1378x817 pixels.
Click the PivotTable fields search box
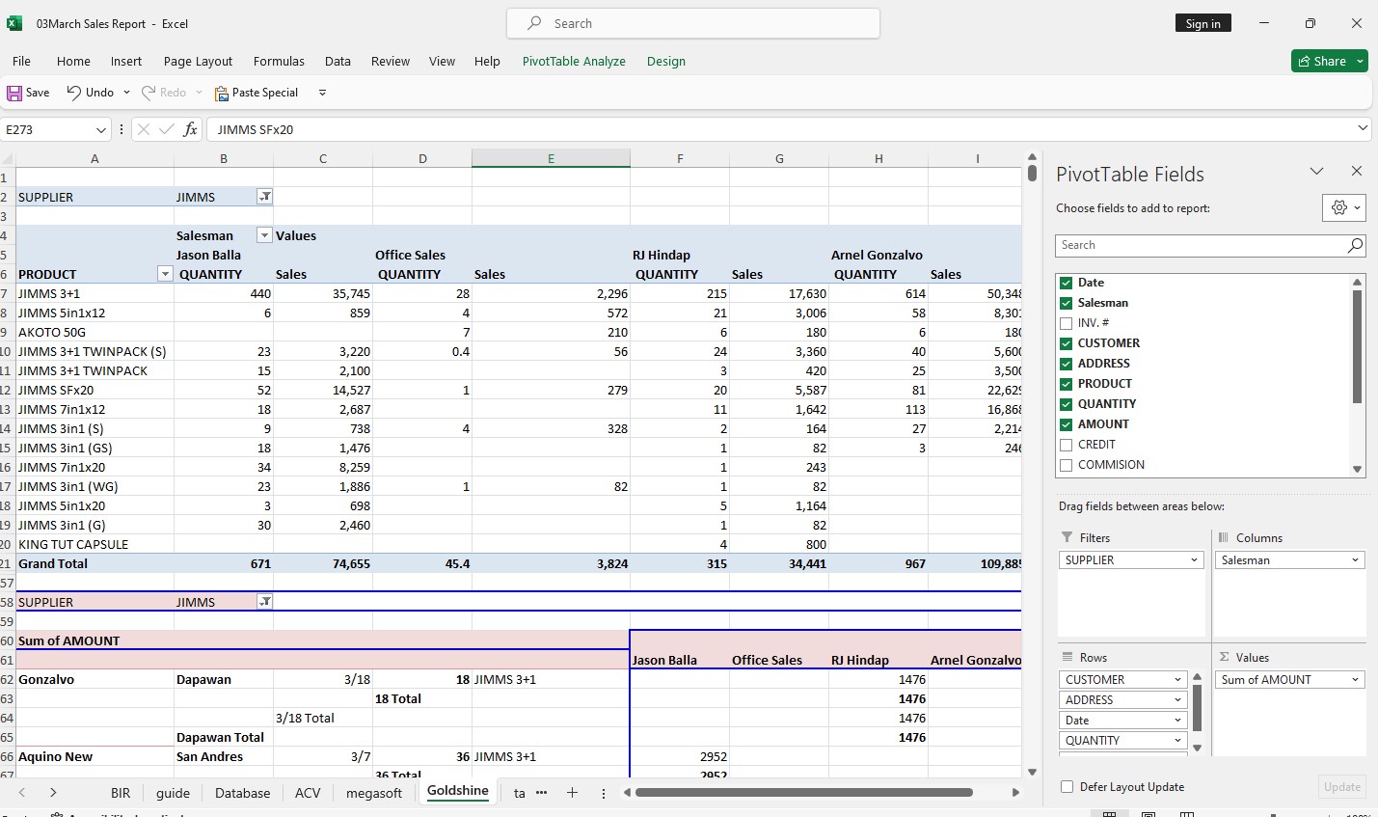click(1201, 245)
